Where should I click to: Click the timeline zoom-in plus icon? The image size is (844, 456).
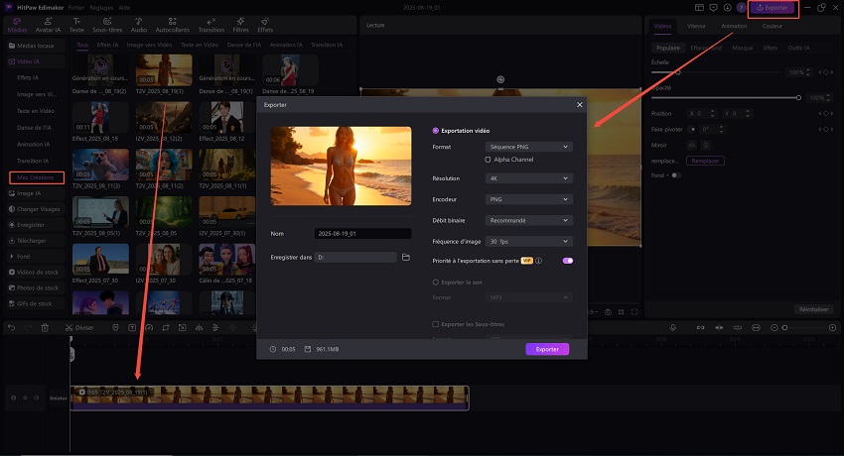click(832, 328)
